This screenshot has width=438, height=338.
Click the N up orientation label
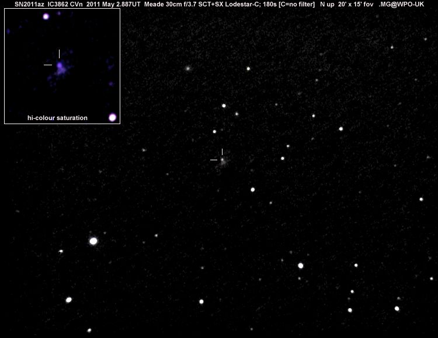pyautogui.click(x=326, y=4)
